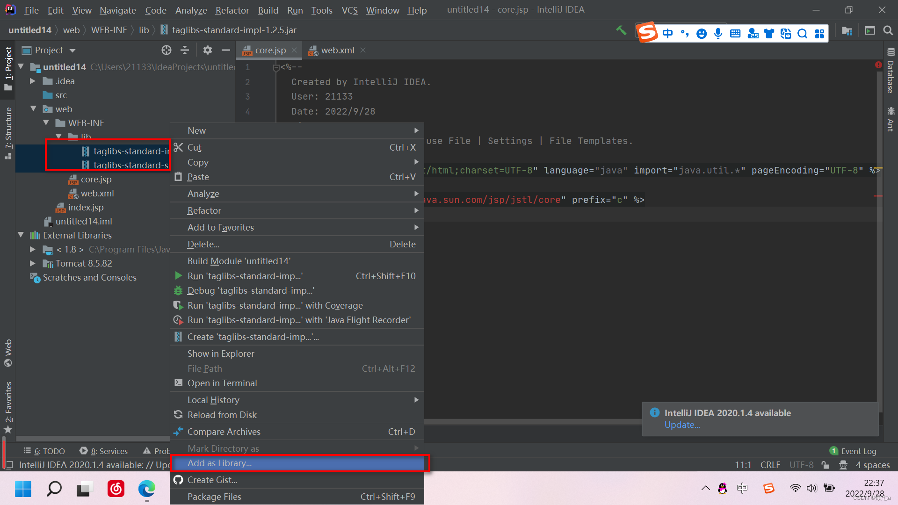The width and height of the screenshot is (898, 505).
Task: Click Show in Explorer option
Action: click(x=221, y=353)
